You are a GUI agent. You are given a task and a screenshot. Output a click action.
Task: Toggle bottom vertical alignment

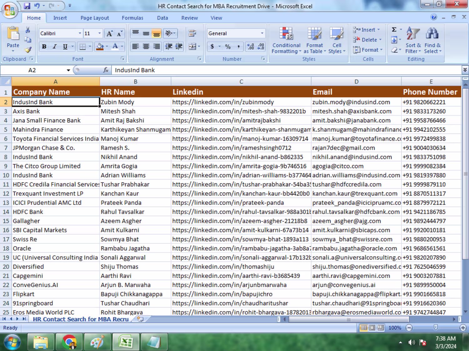[156, 33]
